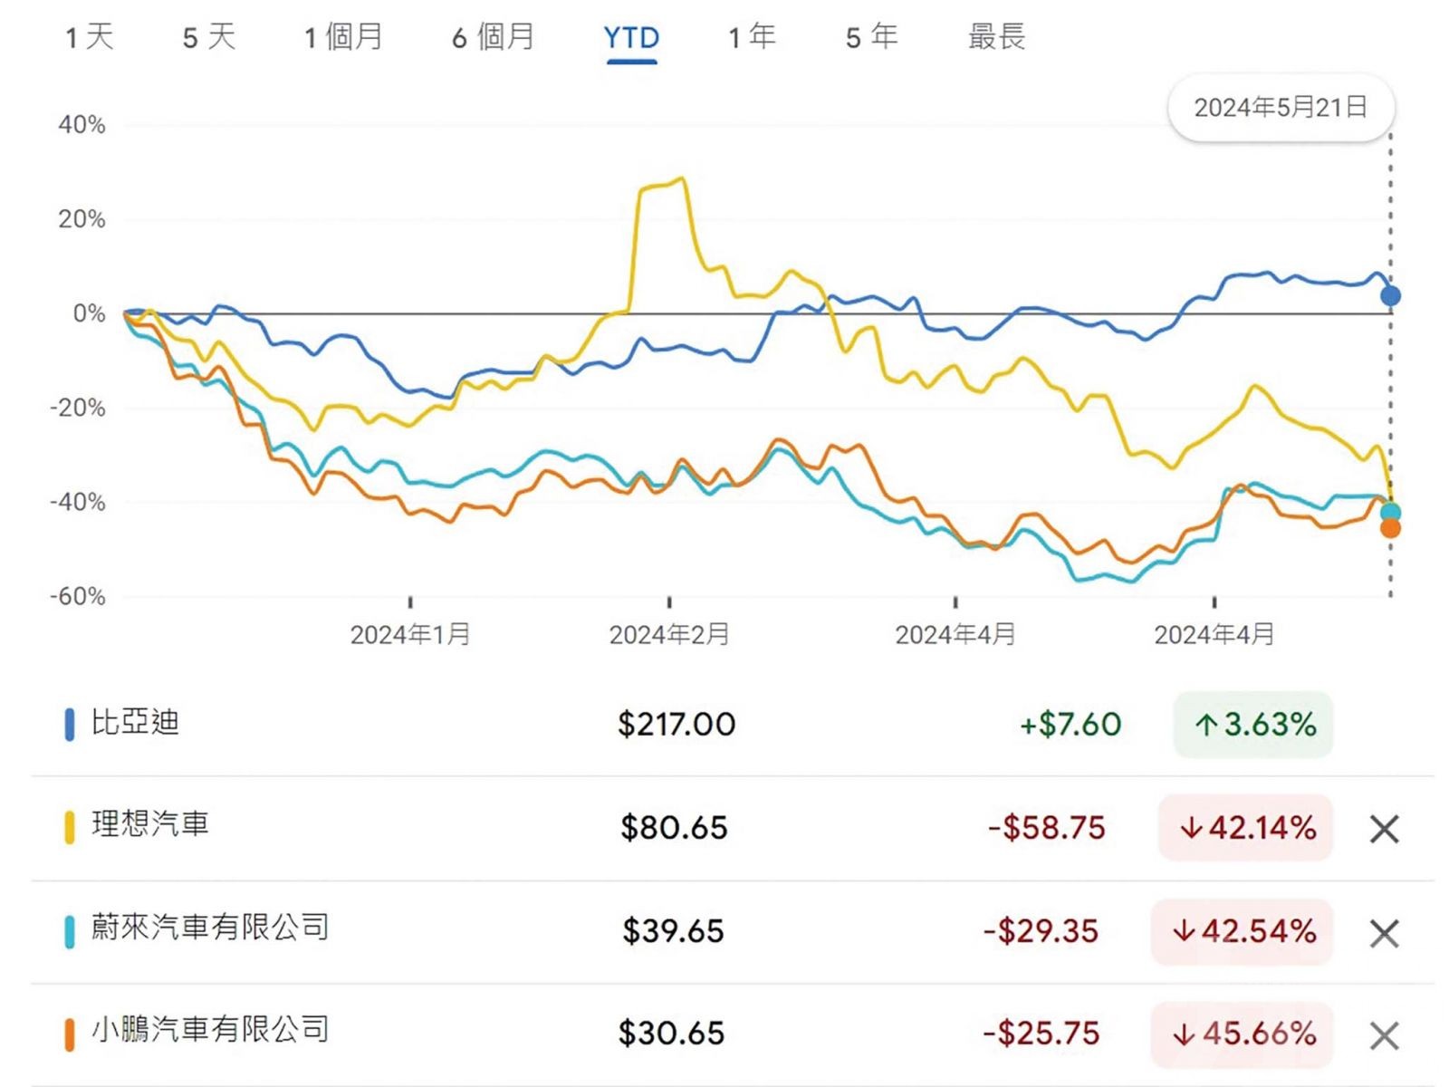Select the 6 個月 range tab
1449x1087 pixels.
[x=493, y=37]
